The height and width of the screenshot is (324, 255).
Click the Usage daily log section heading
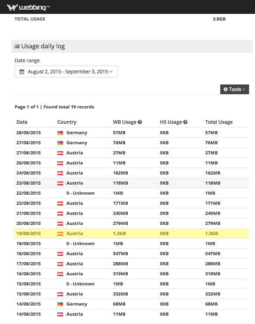coord(43,46)
